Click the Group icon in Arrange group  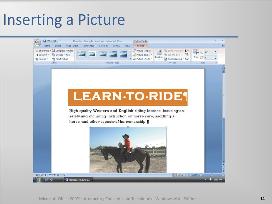[187, 55]
